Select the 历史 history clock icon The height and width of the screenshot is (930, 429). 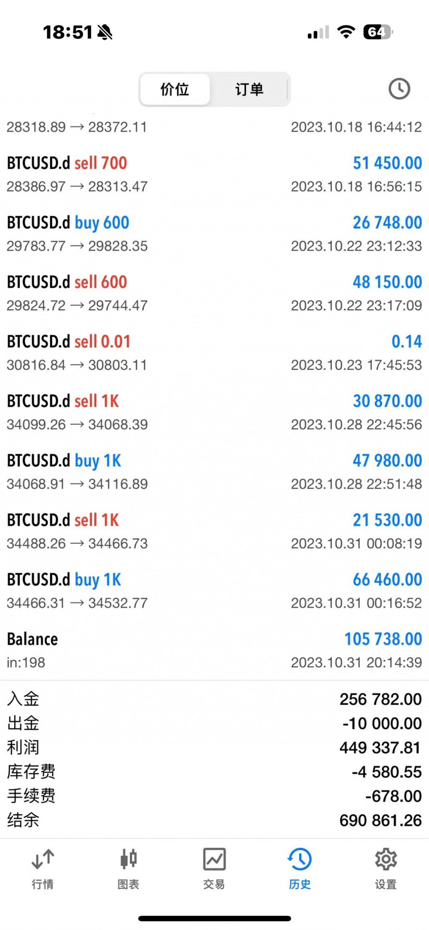click(300, 859)
